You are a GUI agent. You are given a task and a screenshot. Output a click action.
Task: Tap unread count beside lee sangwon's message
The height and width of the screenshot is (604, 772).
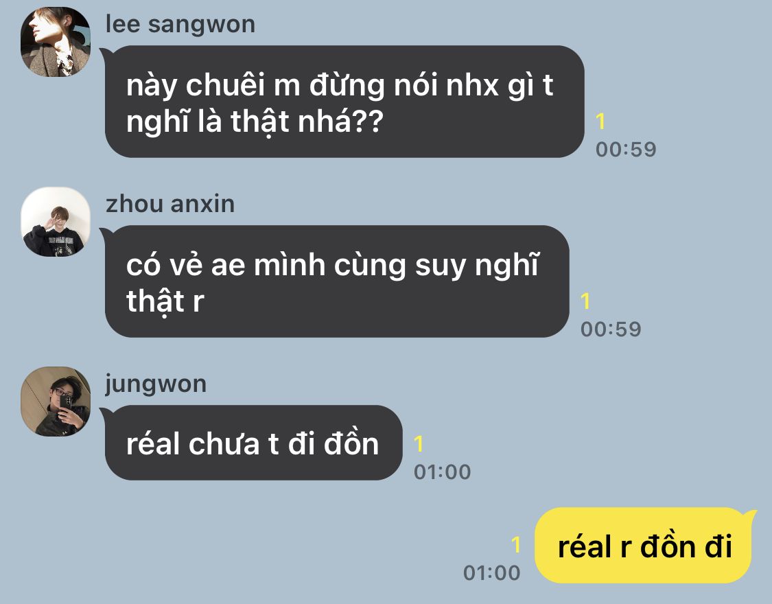pos(600,121)
